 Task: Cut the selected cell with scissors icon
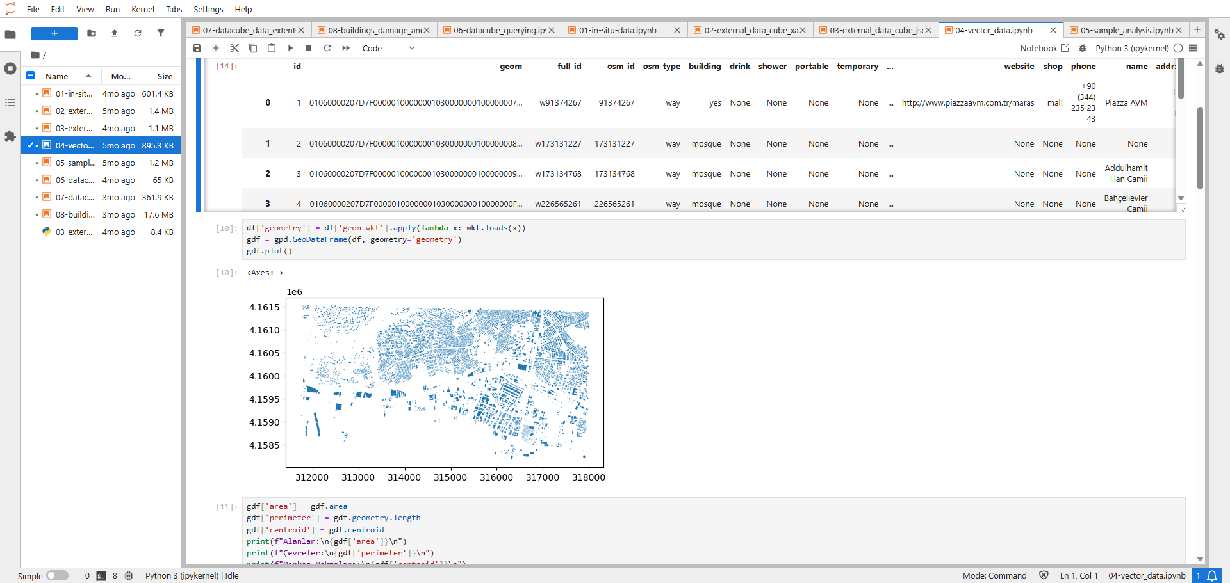(234, 48)
